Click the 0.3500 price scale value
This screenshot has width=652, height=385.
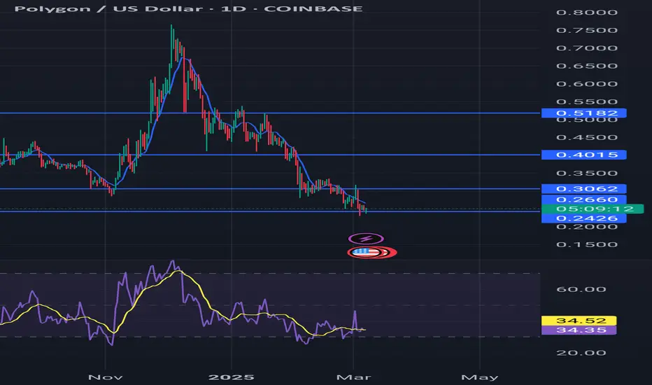pos(587,173)
